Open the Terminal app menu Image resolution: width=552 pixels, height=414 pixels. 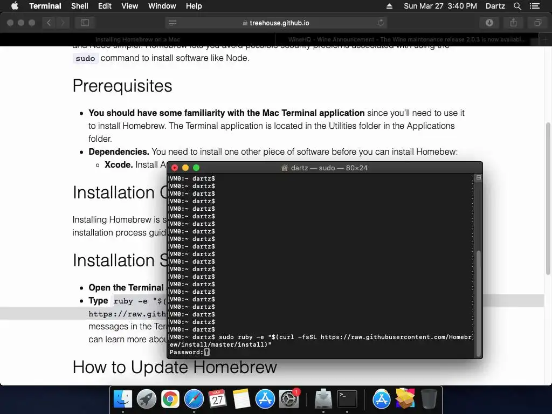[x=45, y=6]
